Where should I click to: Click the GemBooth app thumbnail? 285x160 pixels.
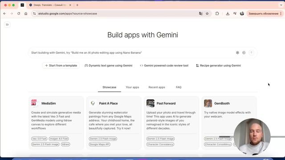point(208,103)
